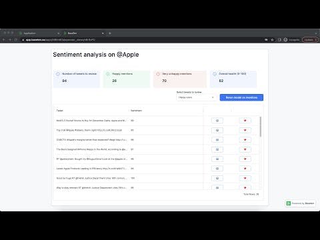Click the face icon button for CNBCTV tweet row

click(x=217, y=140)
